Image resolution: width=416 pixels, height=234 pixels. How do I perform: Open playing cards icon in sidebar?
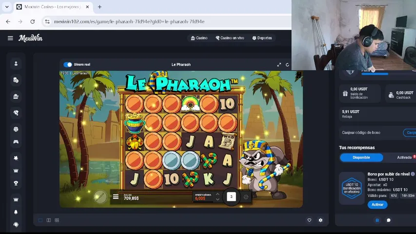[x=16, y=113]
